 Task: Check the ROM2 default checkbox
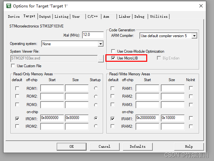pos(17,96)
